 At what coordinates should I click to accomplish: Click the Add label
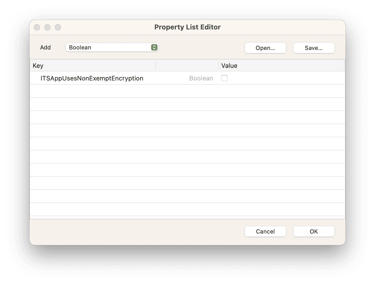[45, 47]
